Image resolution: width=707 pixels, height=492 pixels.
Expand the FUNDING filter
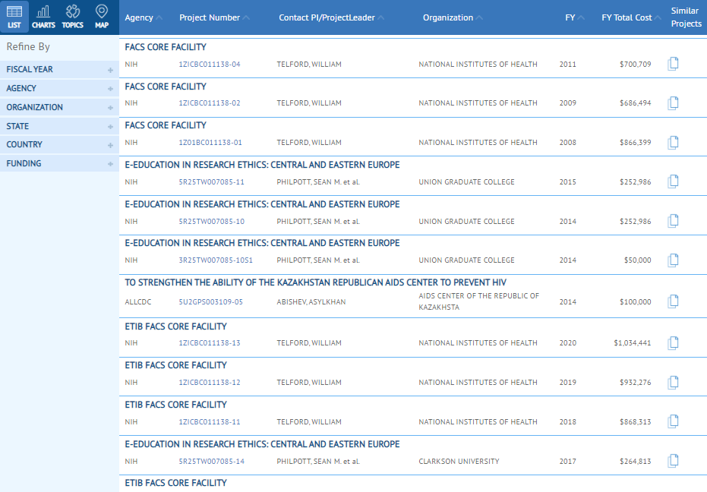pos(59,164)
